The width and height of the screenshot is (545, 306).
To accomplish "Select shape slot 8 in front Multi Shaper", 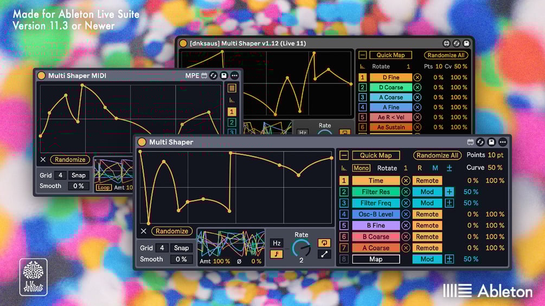I will [x=344, y=259].
